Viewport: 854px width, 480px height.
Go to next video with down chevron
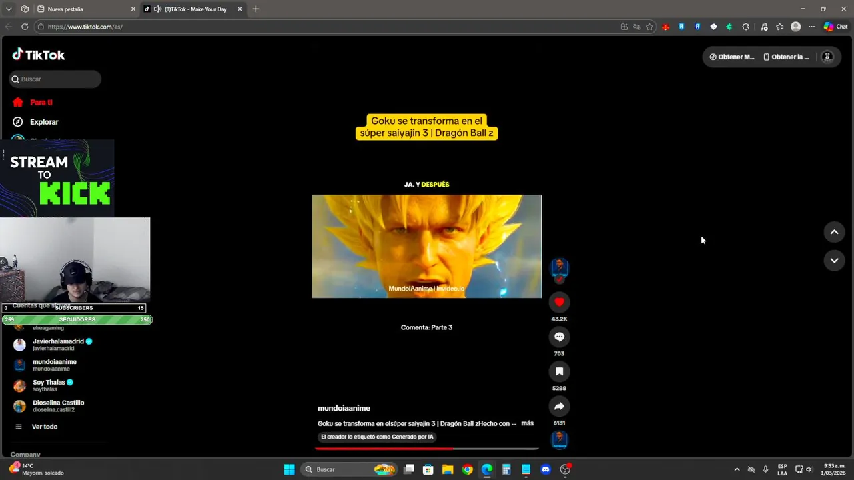click(x=834, y=260)
